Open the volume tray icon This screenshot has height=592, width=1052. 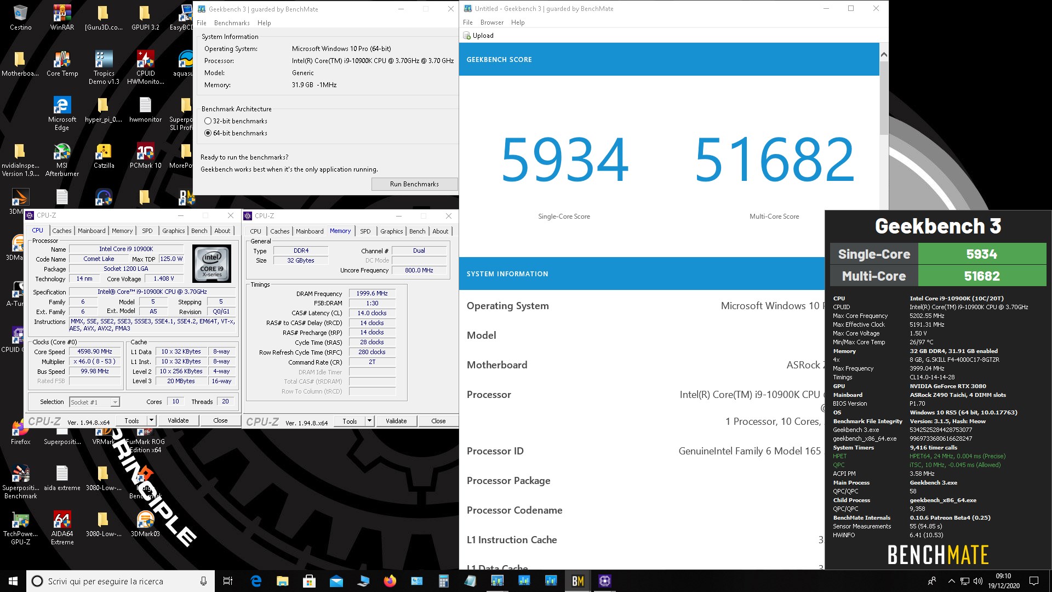pyautogui.click(x=977, y=581)
